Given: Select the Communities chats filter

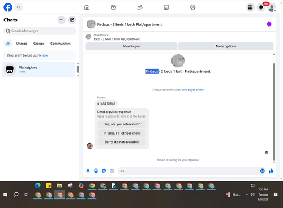Looking at the screenshot, I should [61, 44].
